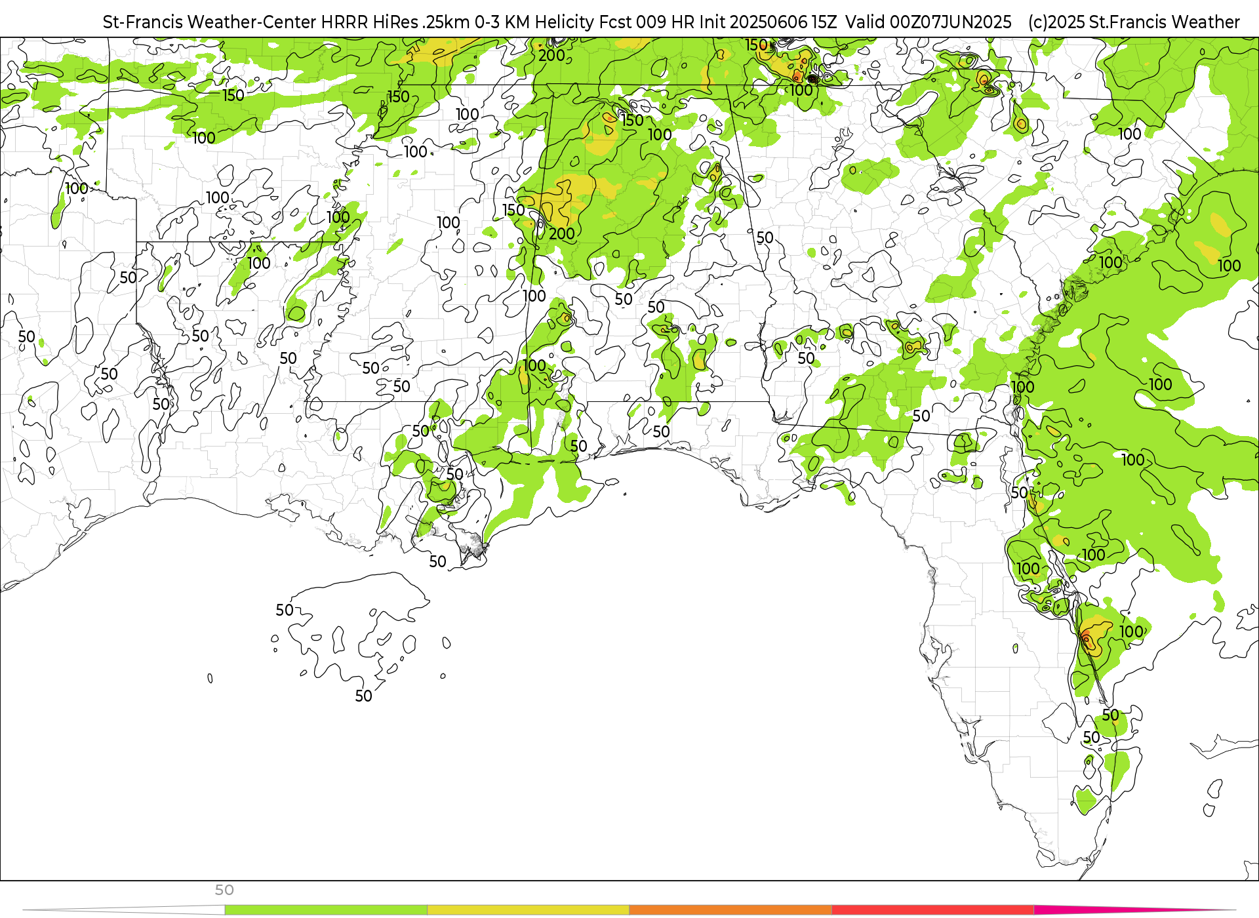Click the gray '50' color bar tick label
Screen dimensions: 1259x918
point(224,890)
